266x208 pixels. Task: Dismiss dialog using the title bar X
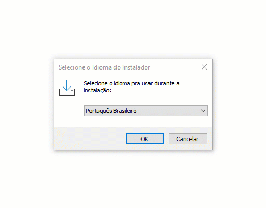(x=204, y=67)
